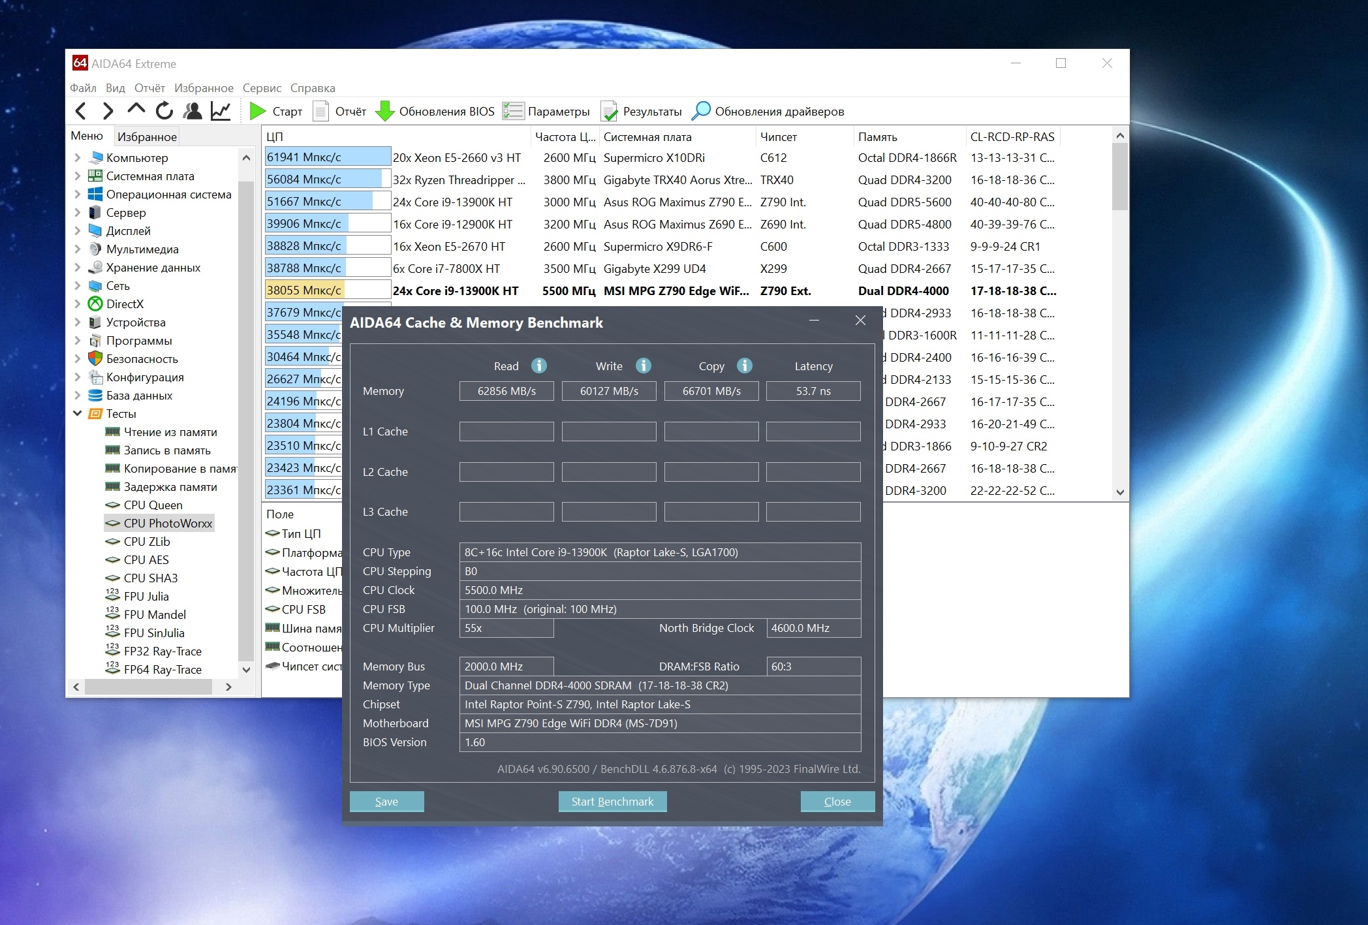Click the Memory Read result field
This screenshot has width=1368, height=925.
coord(506,391)
